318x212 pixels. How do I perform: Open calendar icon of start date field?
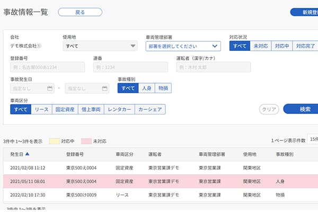(x=50, y=89)
